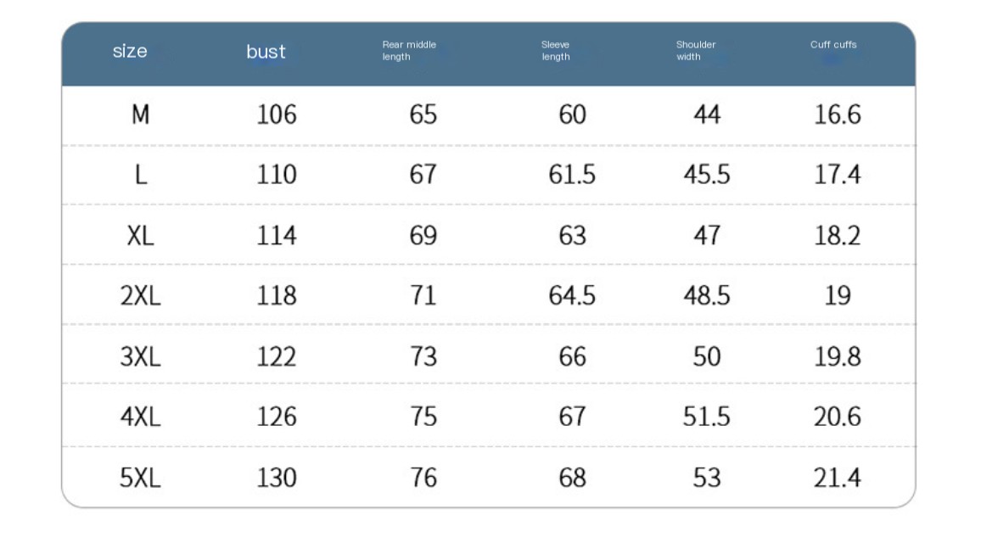Select cuff value 16.6 in M row
981x543 pixels.
tap(838, 115)
